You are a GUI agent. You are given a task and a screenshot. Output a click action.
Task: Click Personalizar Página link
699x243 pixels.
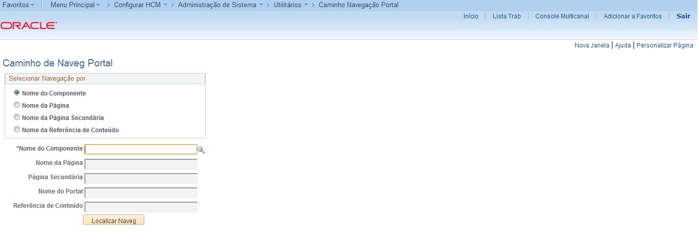pyautogui.click(x=665, y=45)
